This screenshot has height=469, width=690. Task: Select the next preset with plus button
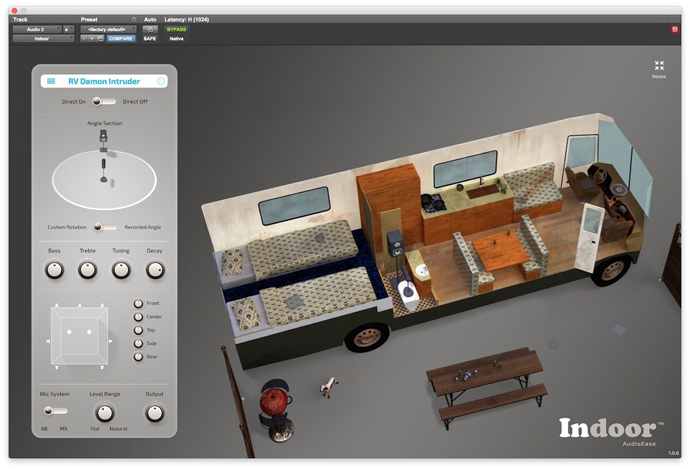pyautogui.click(x=92, y=39)
